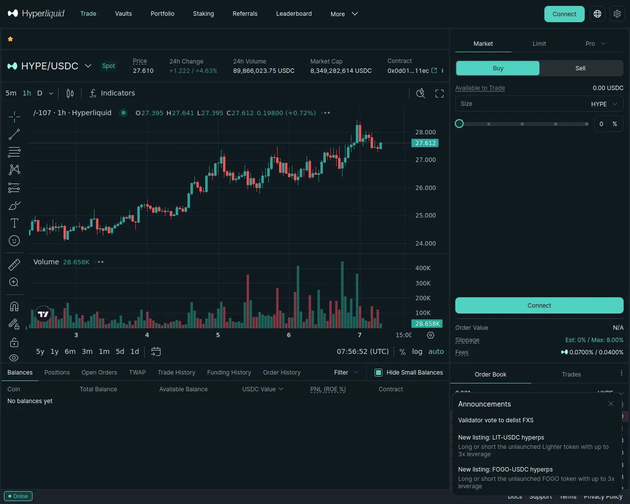Viewport: 630px width, 504px height.
Task: Toggle Hide Small Balances checkbox
Action: [378, 373]
